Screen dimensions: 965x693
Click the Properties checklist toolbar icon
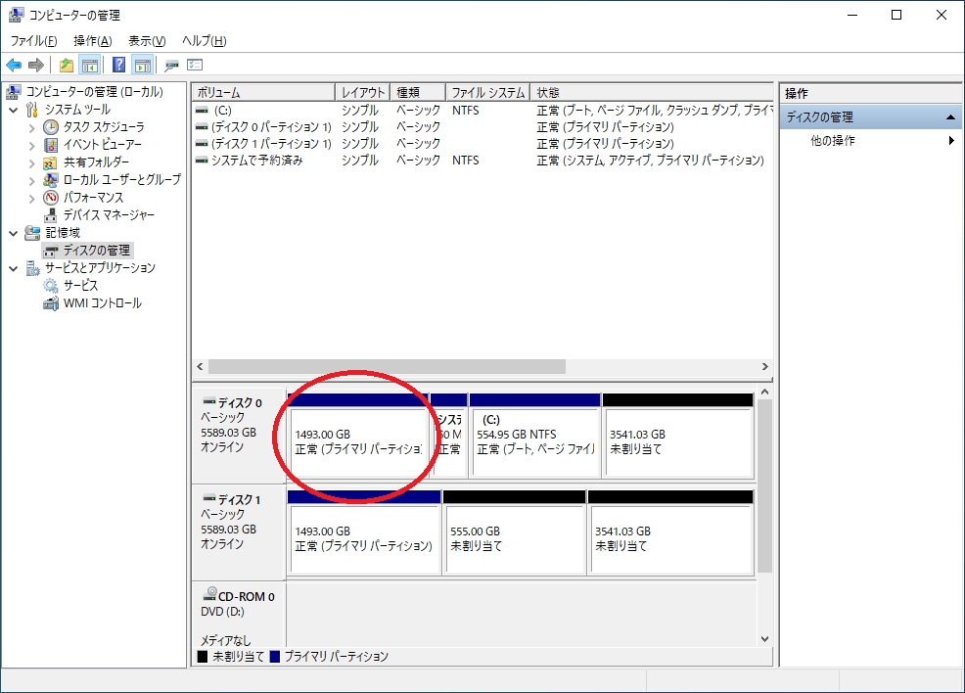coord(195,65)
